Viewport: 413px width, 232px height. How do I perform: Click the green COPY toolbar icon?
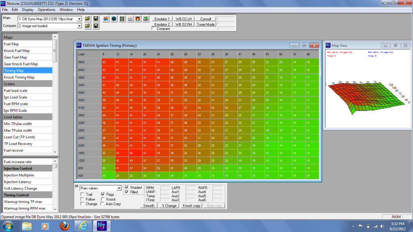point(146,19)
